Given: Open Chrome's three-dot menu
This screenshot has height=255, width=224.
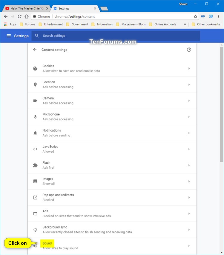Looking at the screenshot, I should click(218, 16).
